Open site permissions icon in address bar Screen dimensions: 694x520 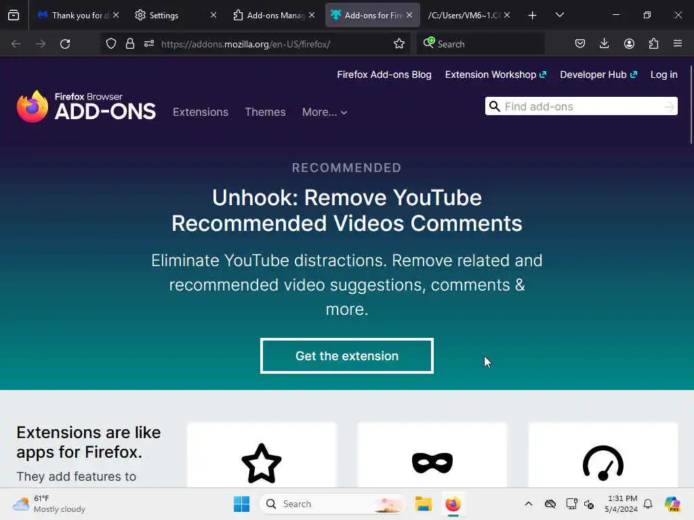(x=148, y=44)
